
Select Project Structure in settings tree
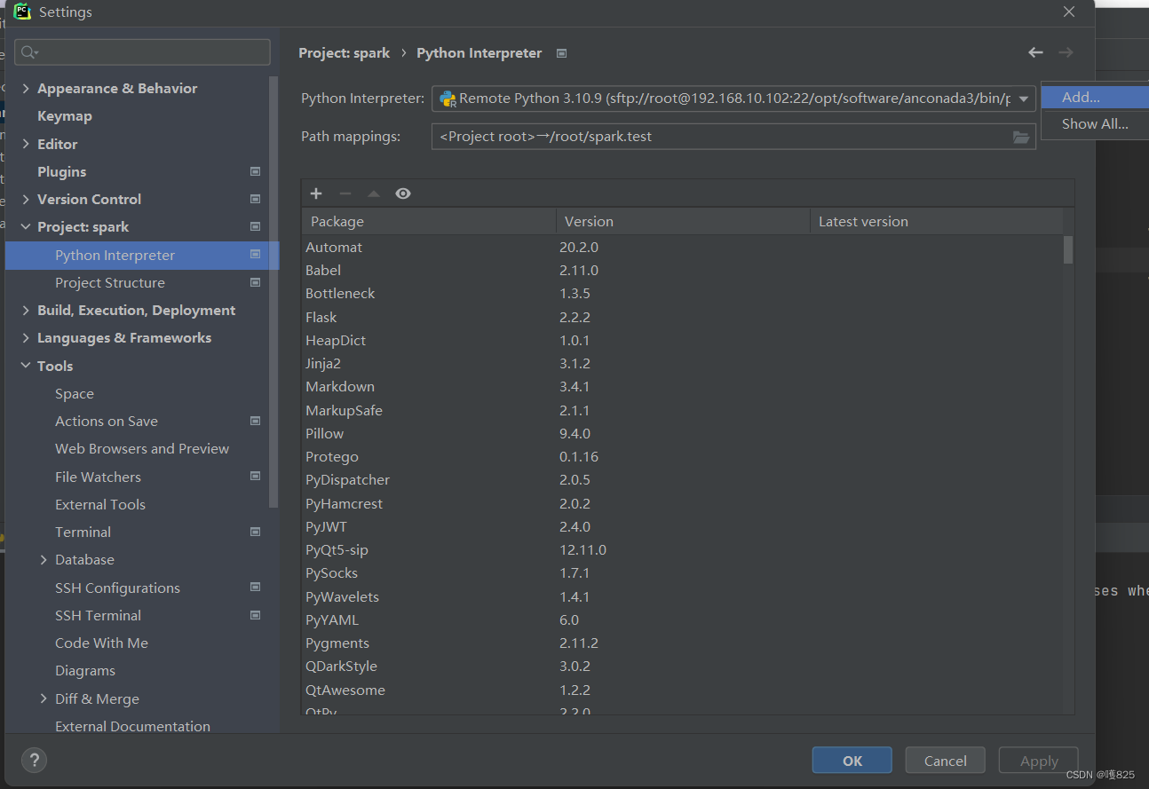point(110,282)
